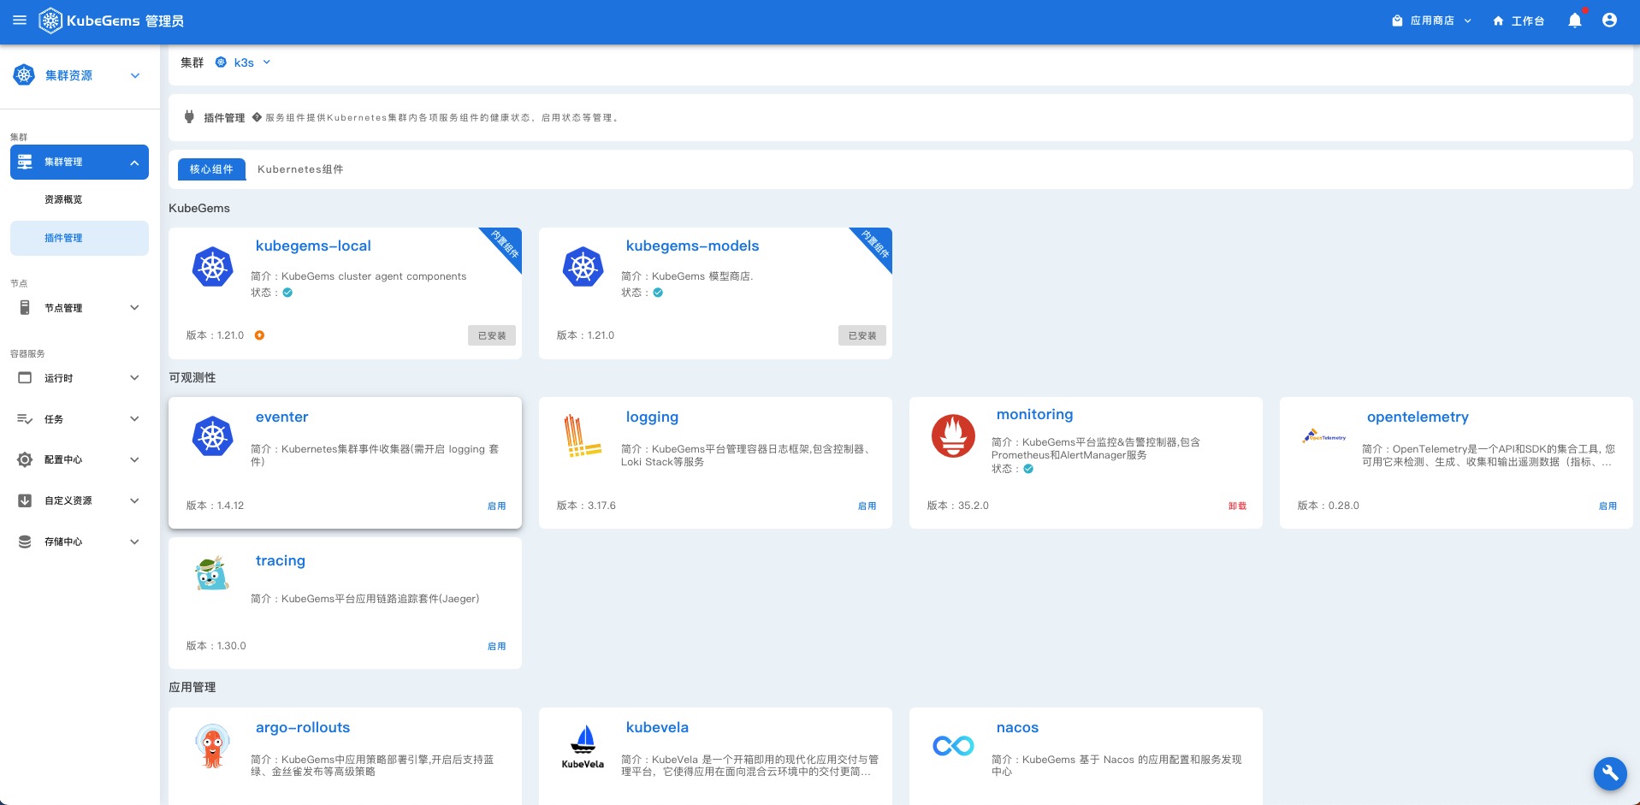Click the opentelemetry logo

coord(1323,436)
